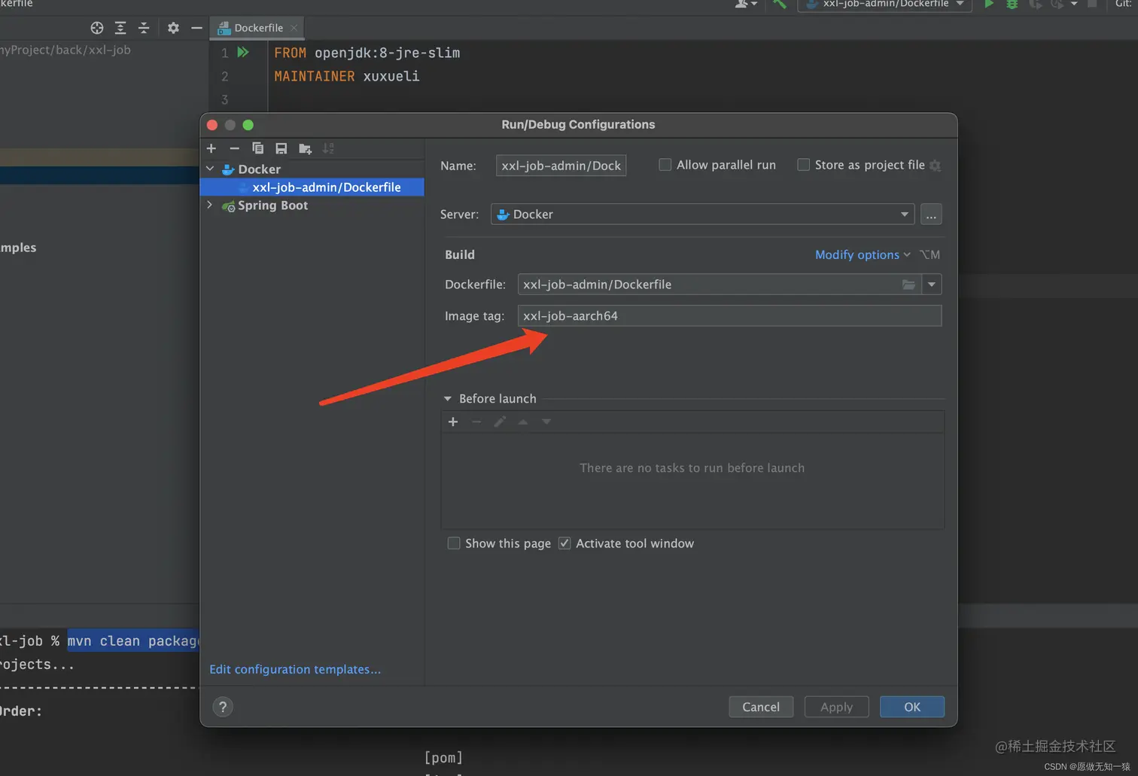Open Modify options menu
The image size is (1138, 776).
tap(863, 255)
